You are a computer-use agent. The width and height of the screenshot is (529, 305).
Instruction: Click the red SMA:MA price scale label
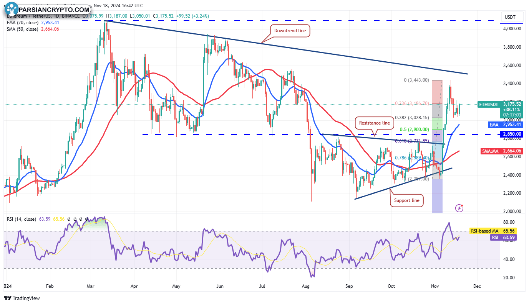[490, 152]
